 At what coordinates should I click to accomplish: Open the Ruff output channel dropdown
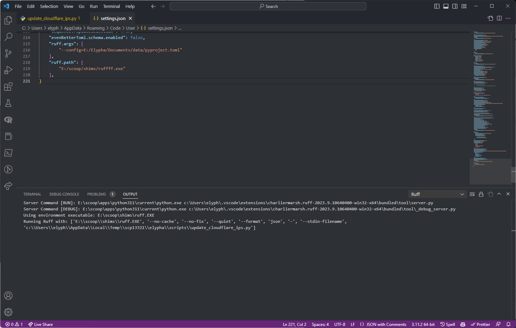coord(437,194)
